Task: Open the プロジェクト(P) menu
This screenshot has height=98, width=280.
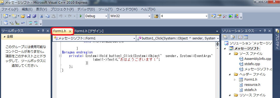Action: (62, 9)
